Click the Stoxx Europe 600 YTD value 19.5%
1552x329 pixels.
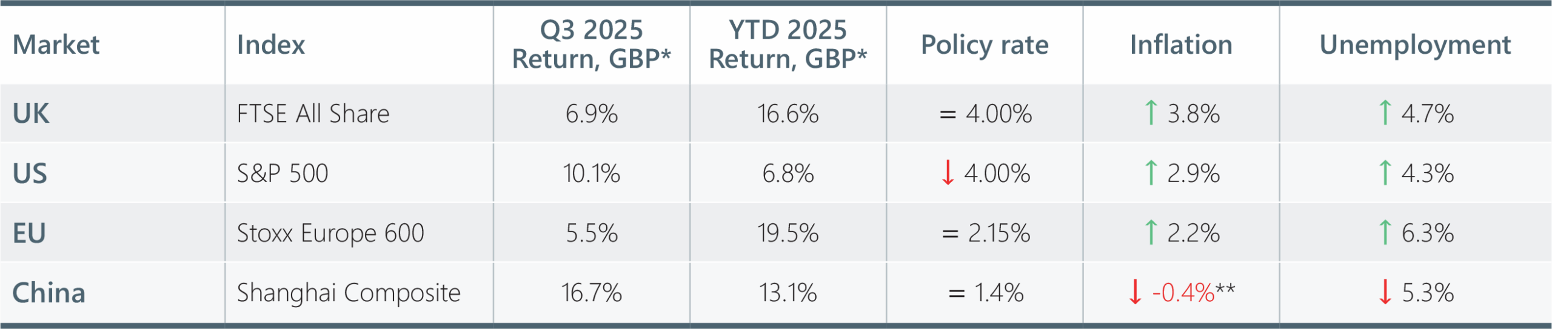(788, 233)
